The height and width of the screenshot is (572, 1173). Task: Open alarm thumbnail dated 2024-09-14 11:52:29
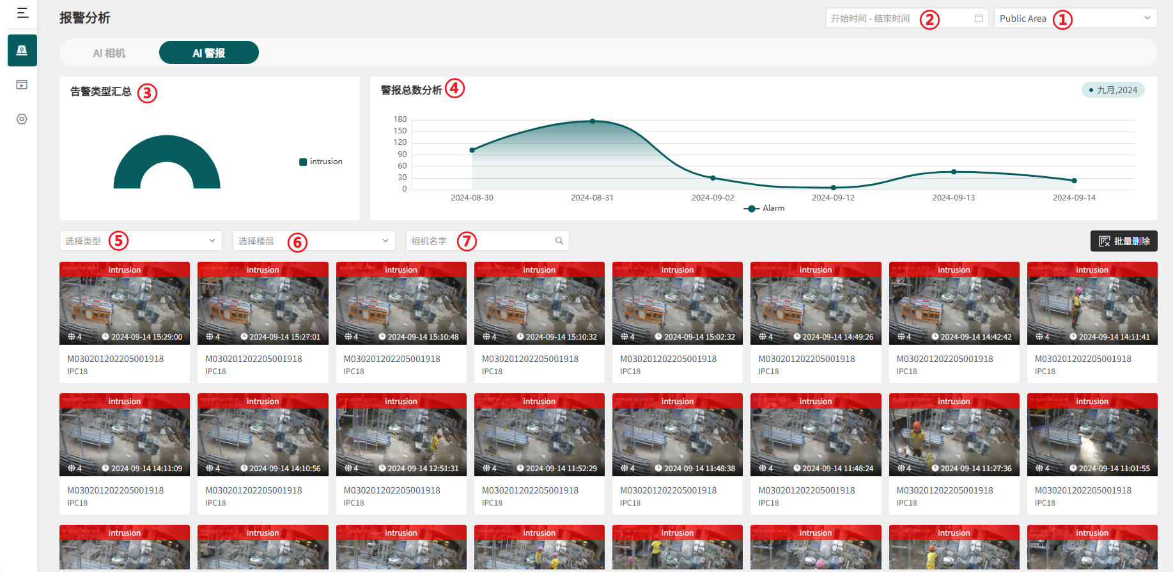point(540,435)
